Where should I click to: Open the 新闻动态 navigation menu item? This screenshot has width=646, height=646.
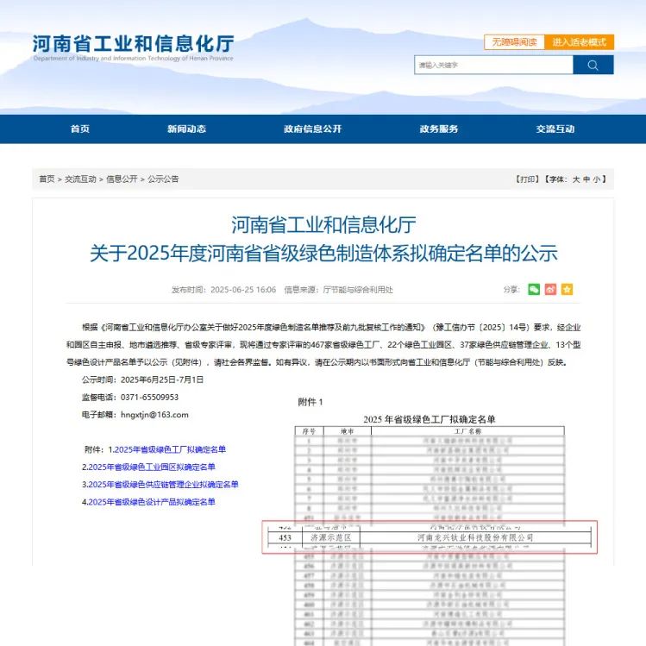pyautogui.click(x=186, y=129)
